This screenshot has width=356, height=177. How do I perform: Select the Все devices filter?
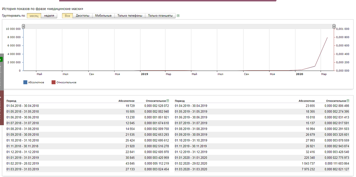coord(67,16)
